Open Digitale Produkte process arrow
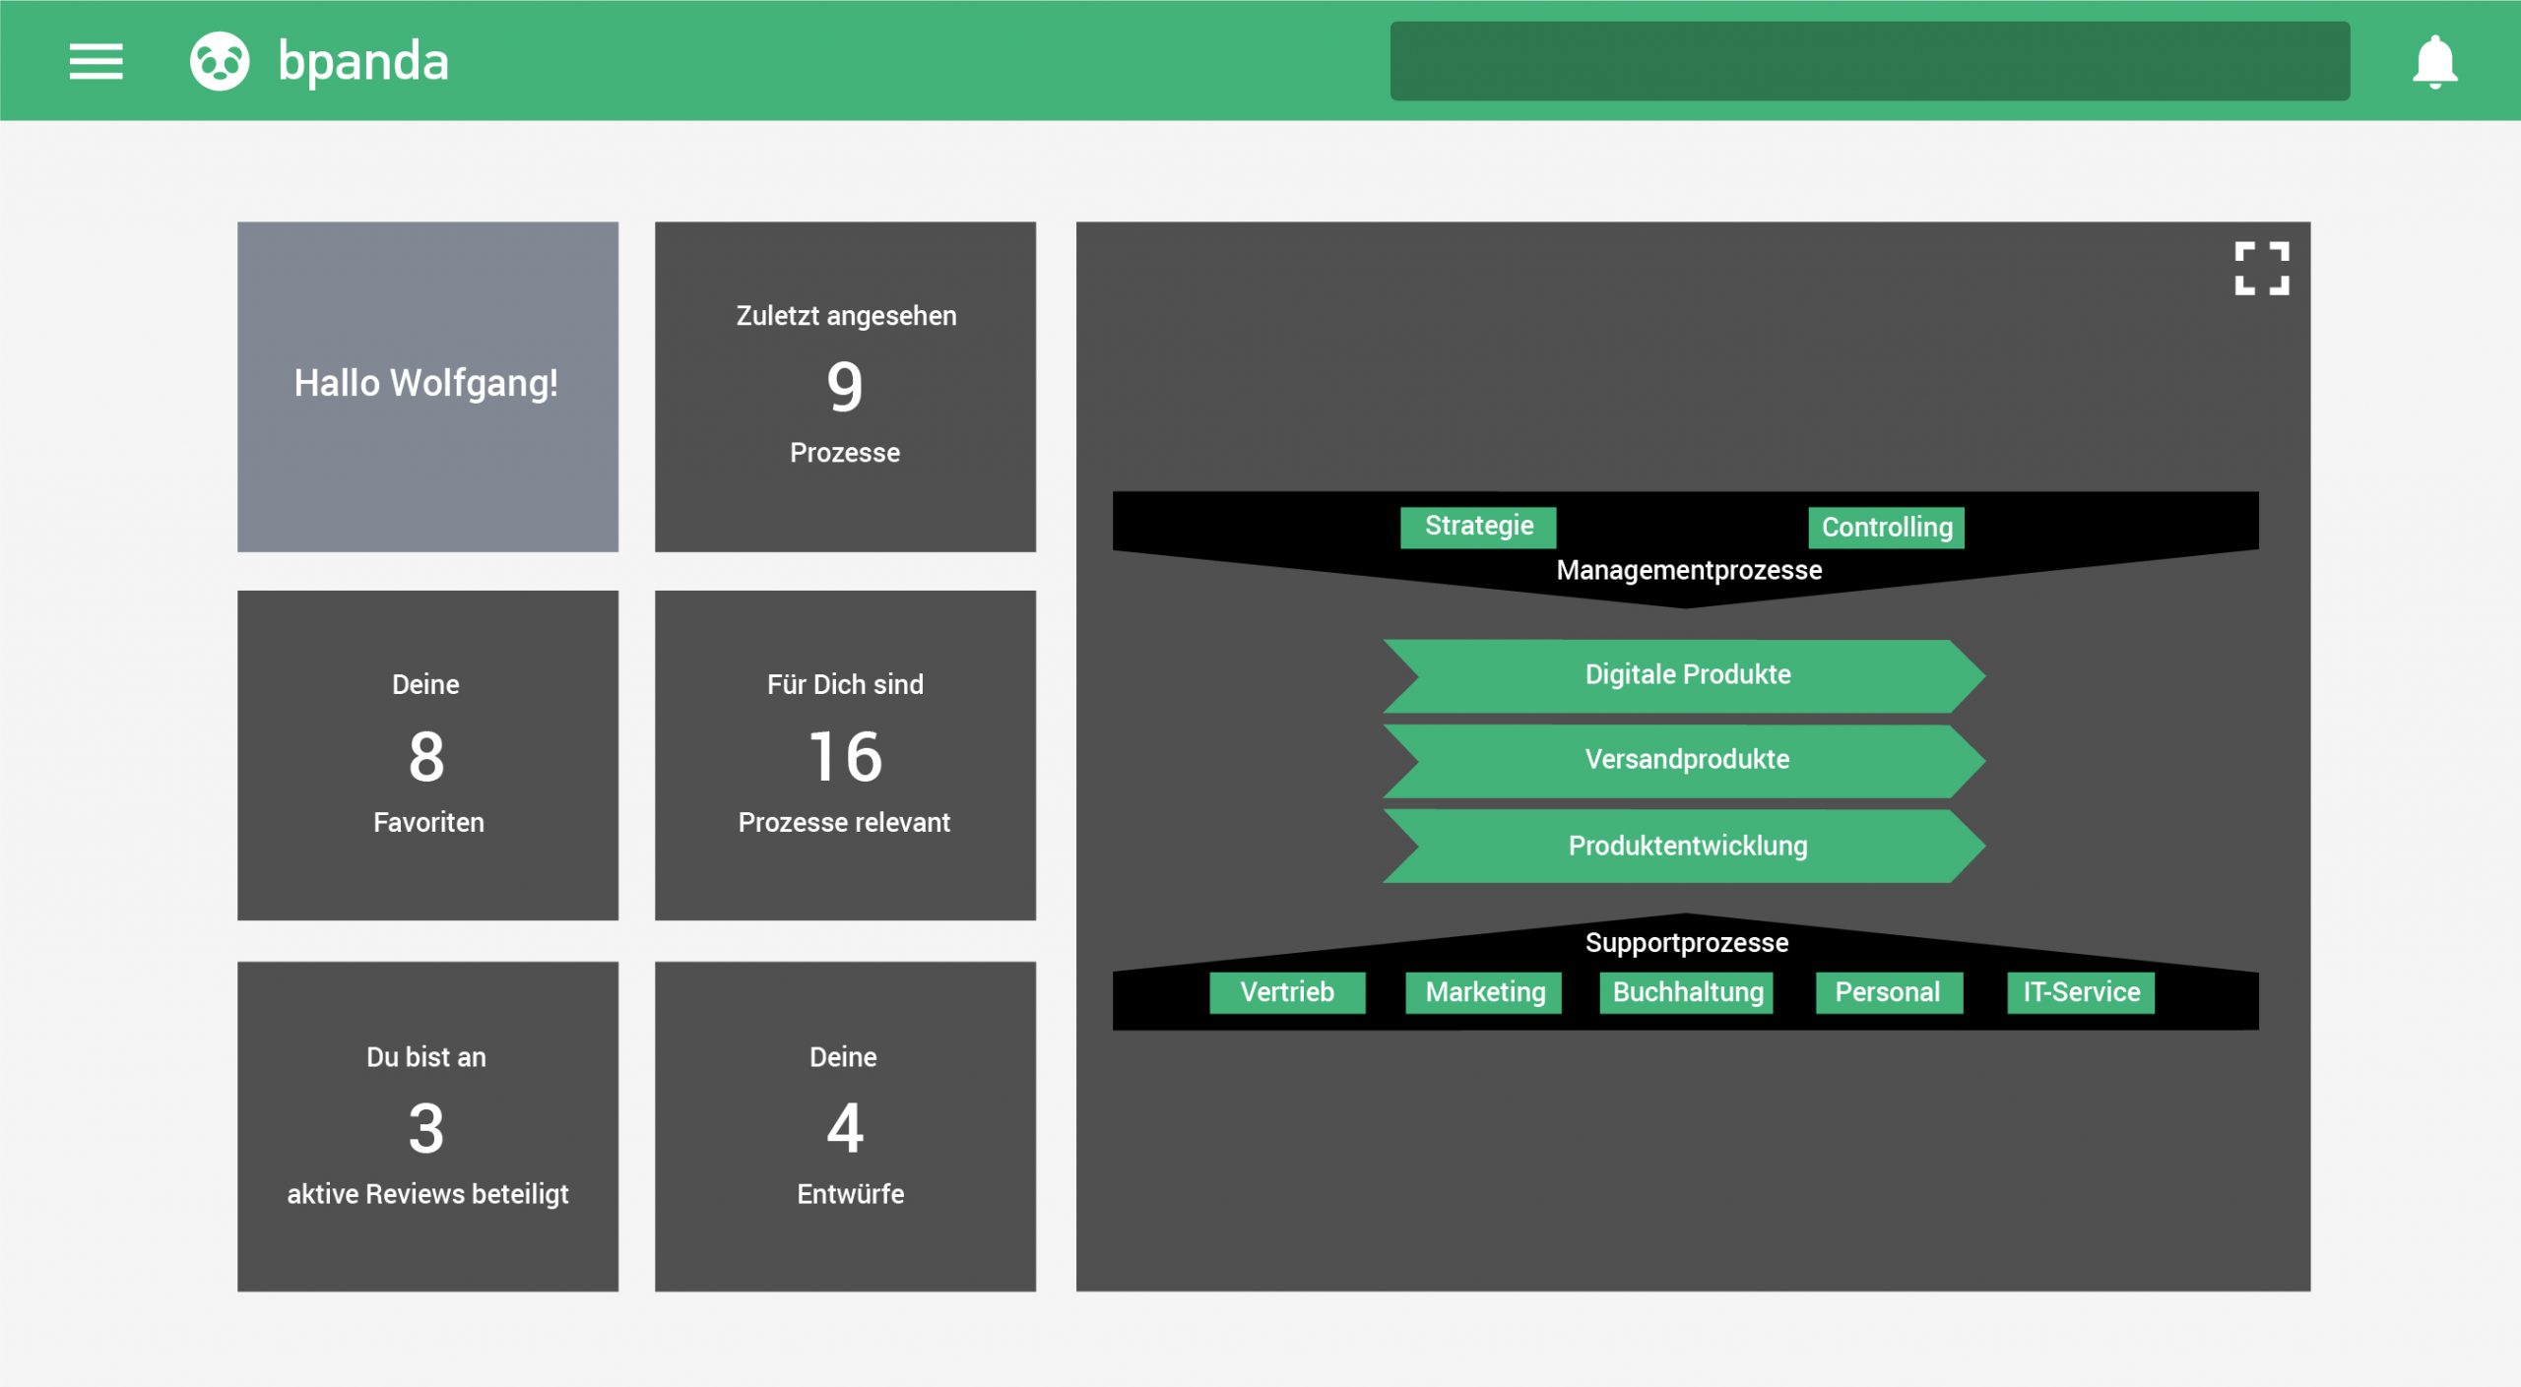The width and height of the screenshot is (2521, 1387). pos(1685,675)
